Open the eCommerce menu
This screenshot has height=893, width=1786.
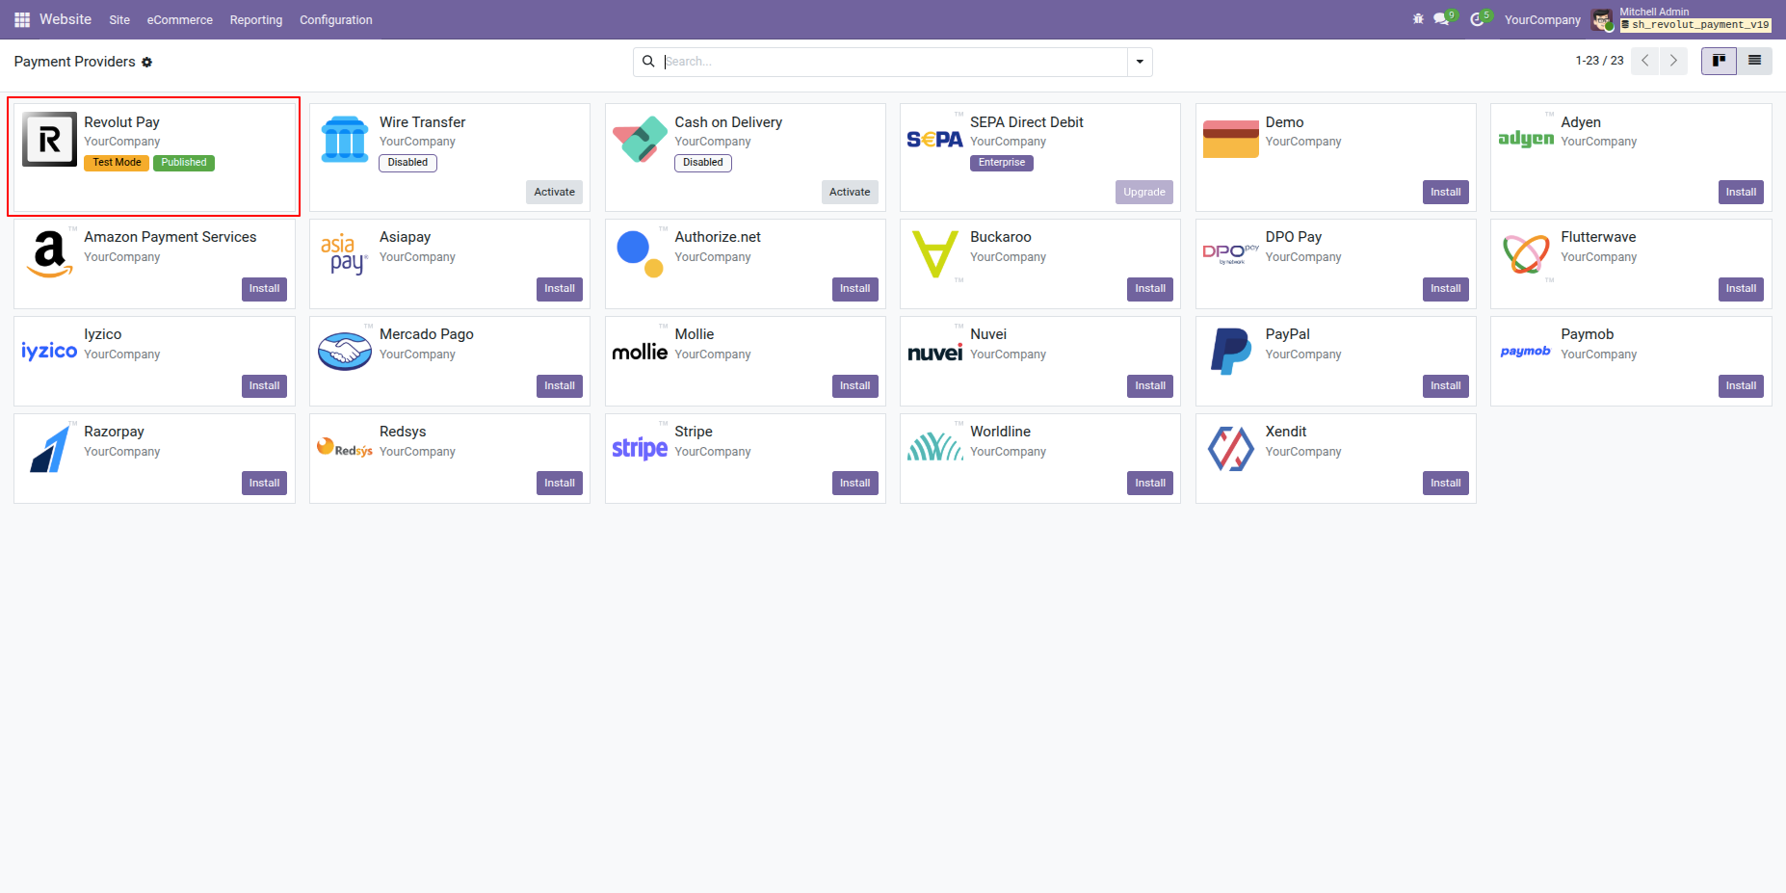pyautogui.click(x=180, y=19)
